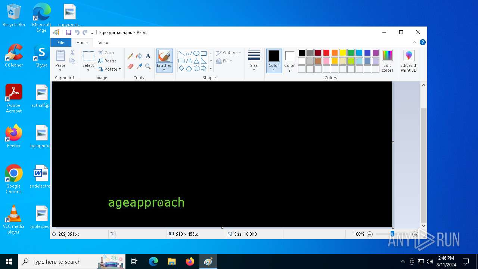Viewport: 478px width, 269px height.
Task: Select the Magnifier tool
Action: 148,67
